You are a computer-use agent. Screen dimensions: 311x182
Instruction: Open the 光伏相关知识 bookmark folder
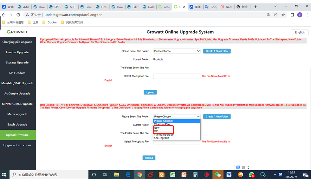[x=72, y=22]
